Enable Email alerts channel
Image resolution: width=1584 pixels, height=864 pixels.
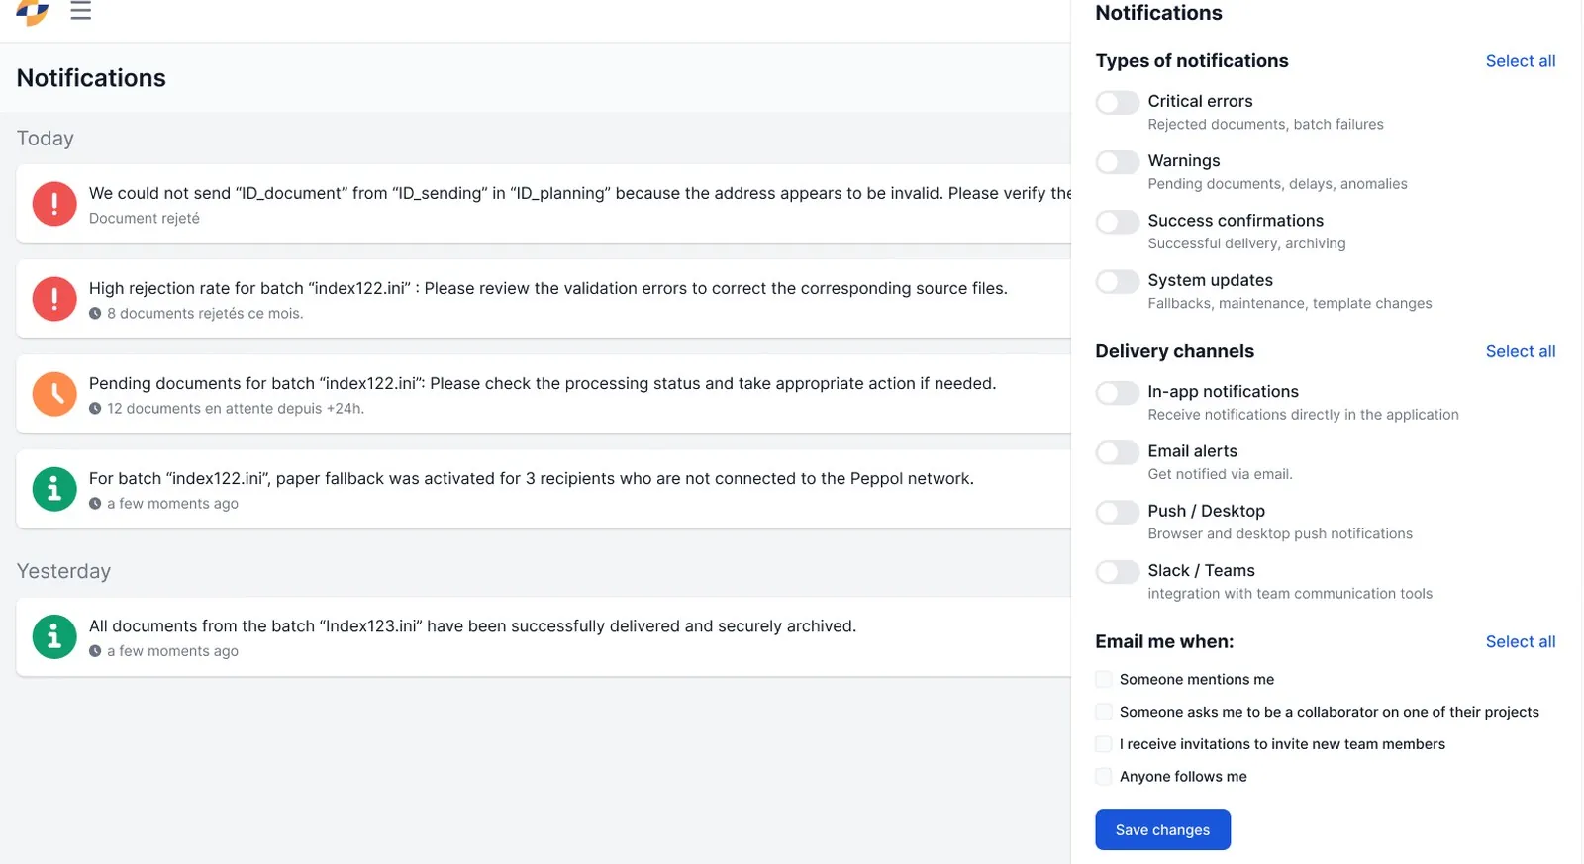(1117, 452)
